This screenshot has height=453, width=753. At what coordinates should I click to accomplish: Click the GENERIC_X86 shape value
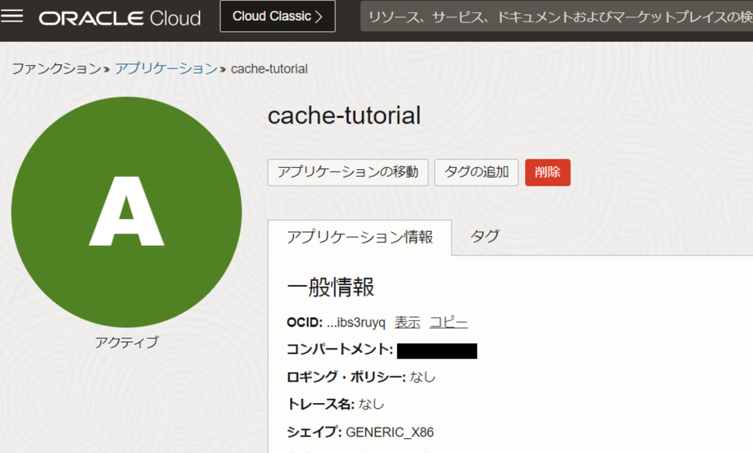pyautogui.click(x=389, y=432)
